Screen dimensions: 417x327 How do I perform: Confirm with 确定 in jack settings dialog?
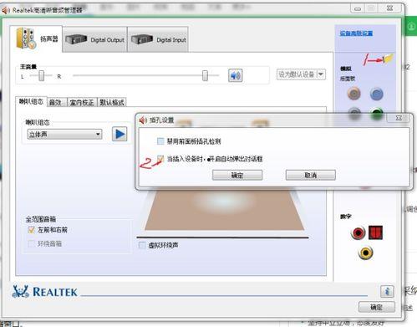click(x=237, y=175)
